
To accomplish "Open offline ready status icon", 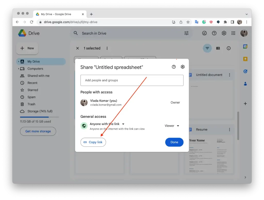I will (204, 33).
